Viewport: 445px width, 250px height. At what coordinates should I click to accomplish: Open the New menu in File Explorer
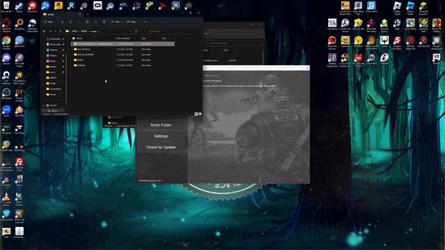pyautogui.click(x=49, y=22)
